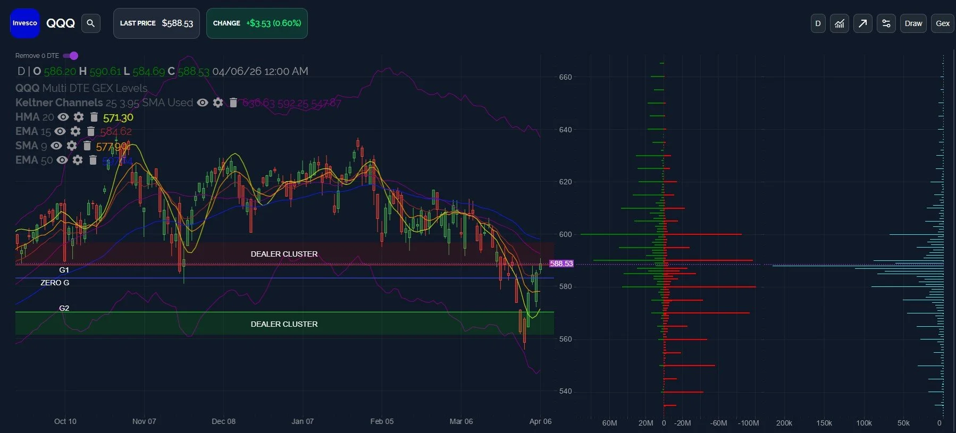Select the arrow trend-line tool
The height and width of the screenshot is (433, 956).
863,23
